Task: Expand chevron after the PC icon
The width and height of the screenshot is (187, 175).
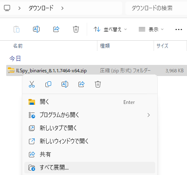Action: click(19, 8)
